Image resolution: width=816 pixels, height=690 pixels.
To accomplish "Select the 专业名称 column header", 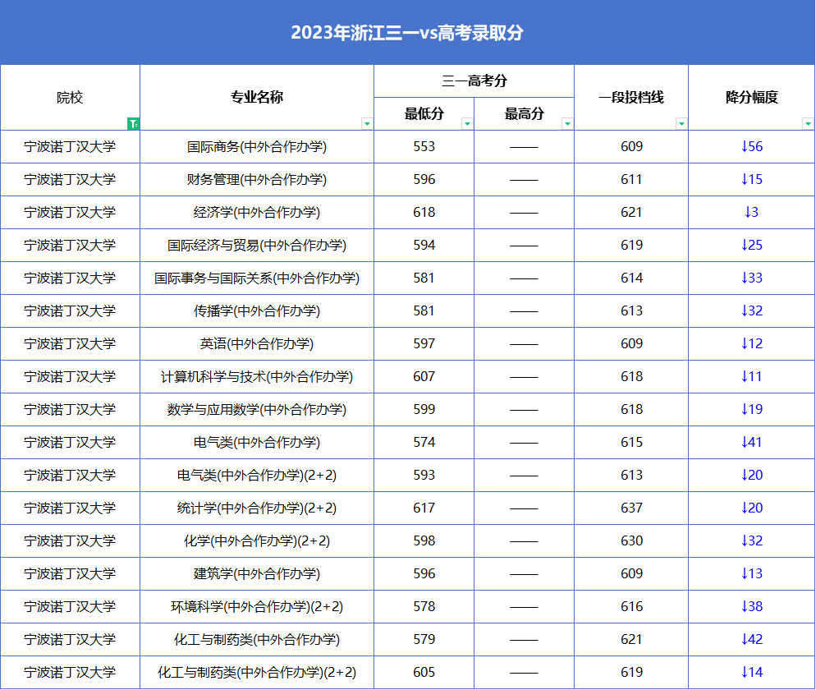I will click(x=257, y=97).
